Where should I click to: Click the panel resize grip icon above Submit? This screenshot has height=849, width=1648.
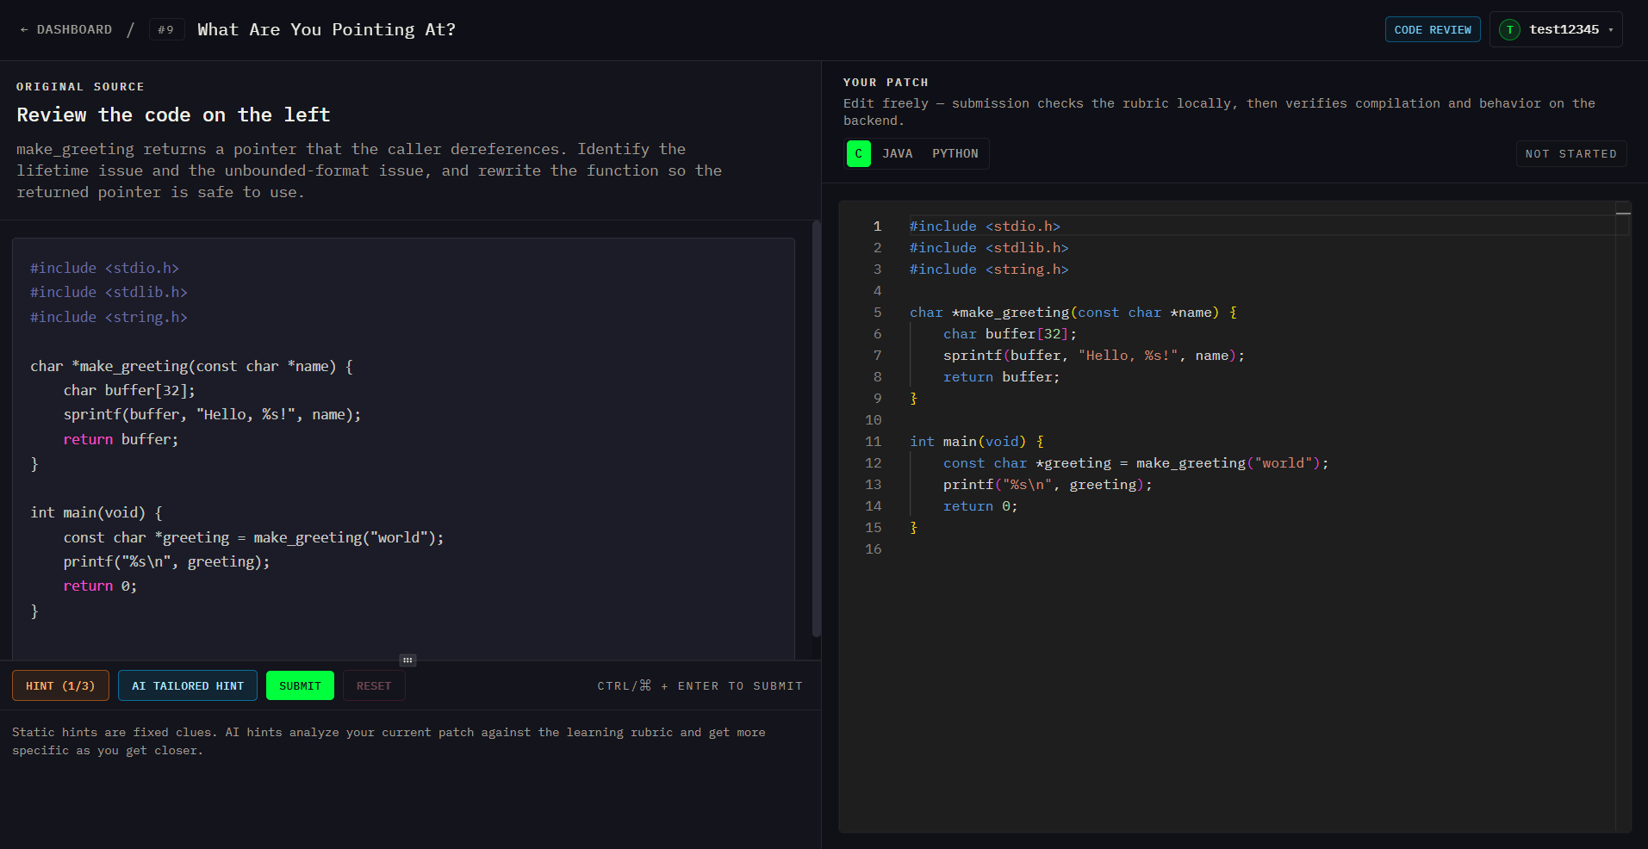coord(408,660)
